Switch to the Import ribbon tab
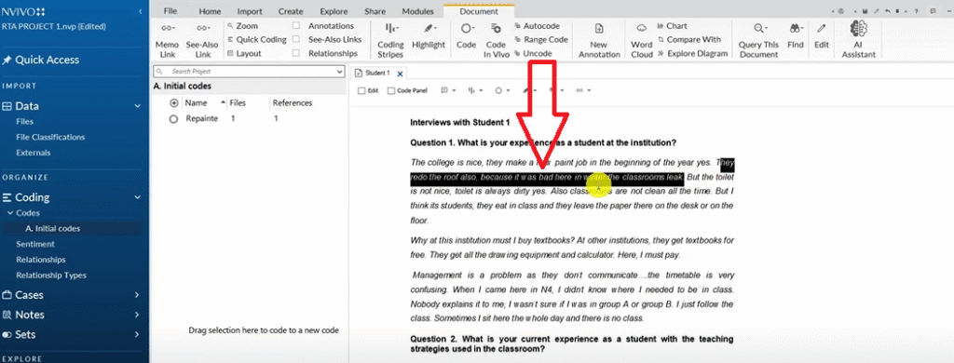Viewport: 954px width, 363px height. (250, 11)
